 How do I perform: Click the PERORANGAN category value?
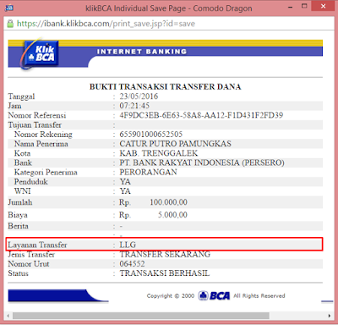click(x=148, y=172)
